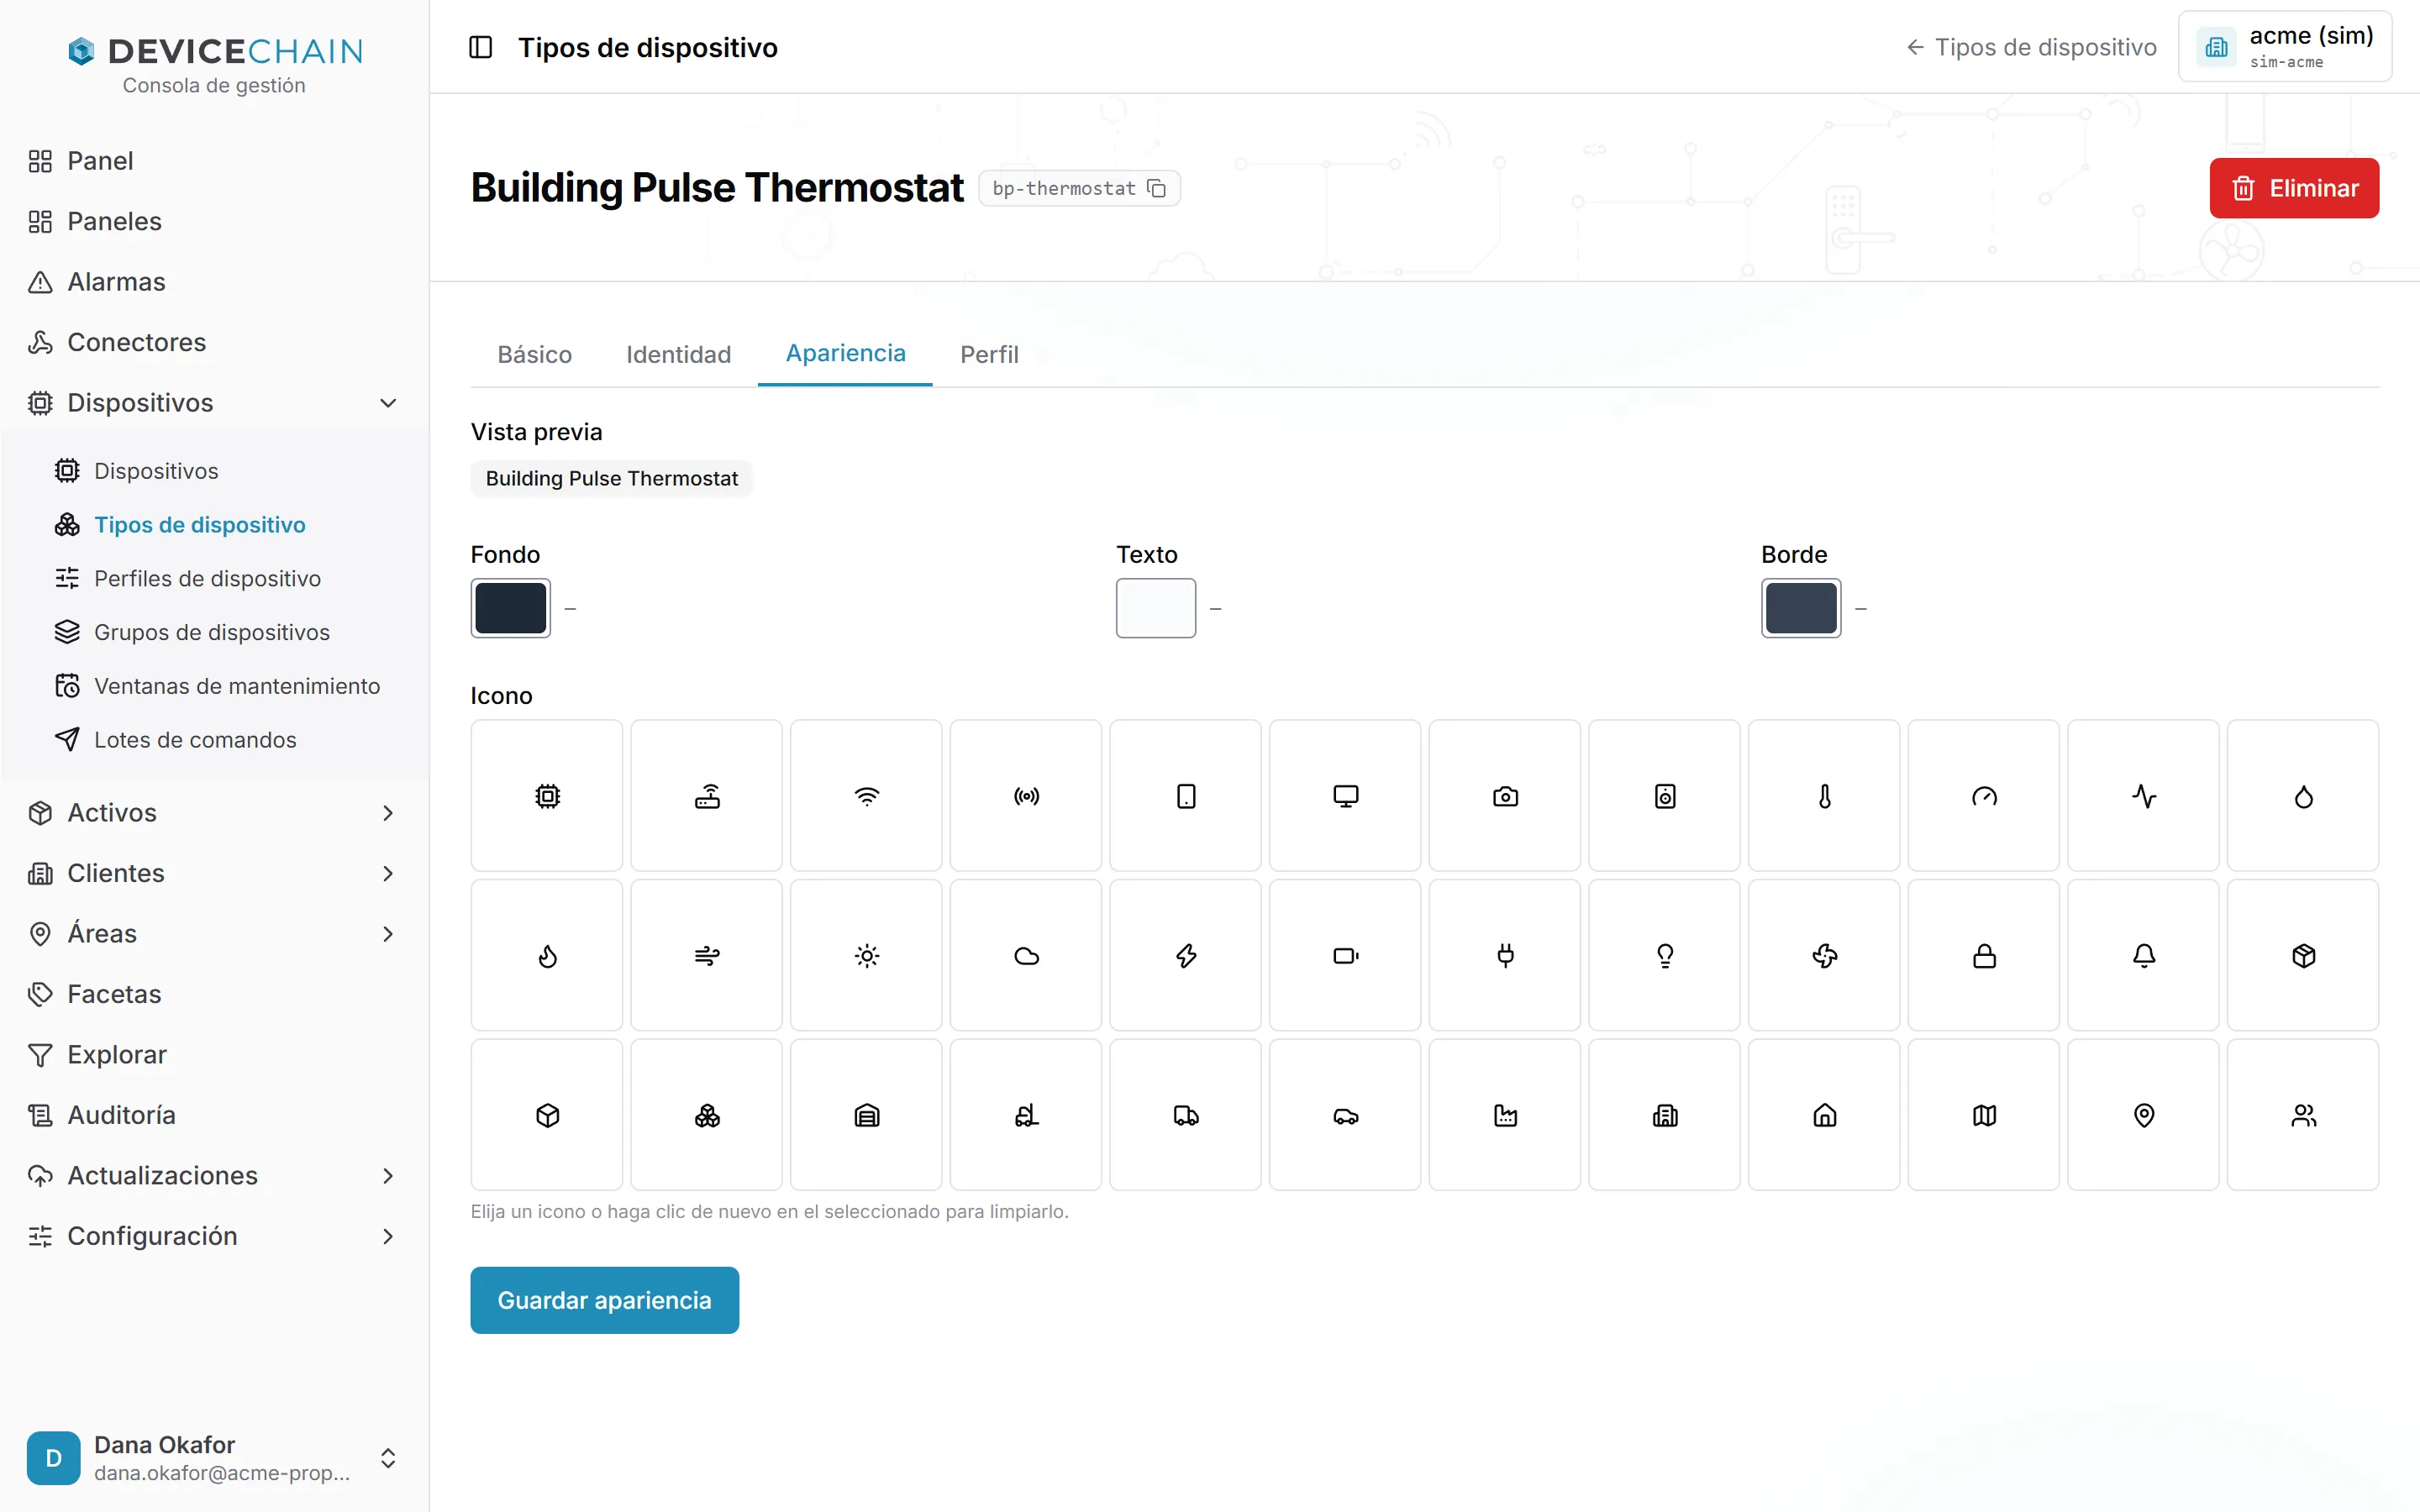Click the red Eliminar button

point(2294,188)
